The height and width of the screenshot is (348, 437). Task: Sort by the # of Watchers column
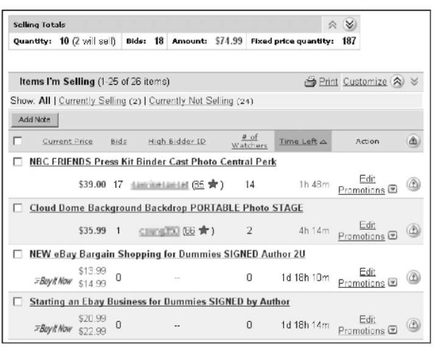[x=249, y=141]
